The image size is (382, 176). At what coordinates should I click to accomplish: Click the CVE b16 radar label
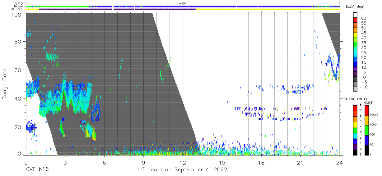[37, 169]
